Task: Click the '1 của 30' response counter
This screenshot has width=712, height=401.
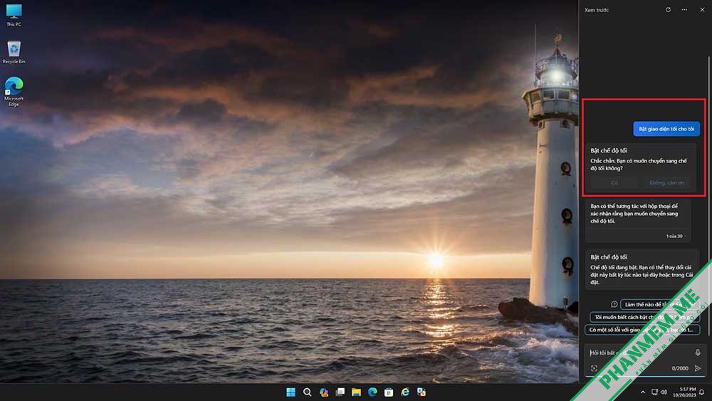Action: [674, 236]
